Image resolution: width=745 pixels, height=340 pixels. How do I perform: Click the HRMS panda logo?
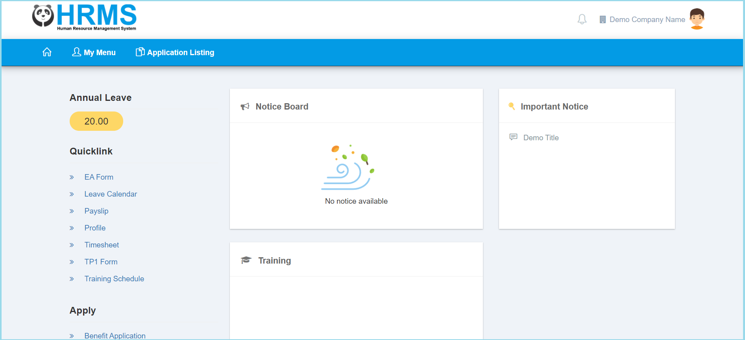click(43, 16)
